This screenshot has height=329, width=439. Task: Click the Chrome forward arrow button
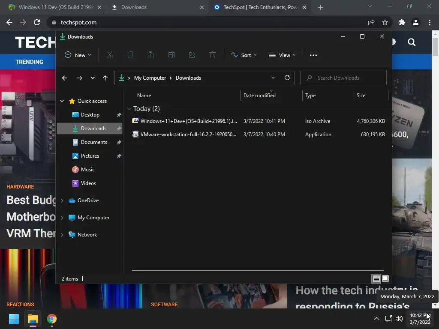(x=23, y=22)
